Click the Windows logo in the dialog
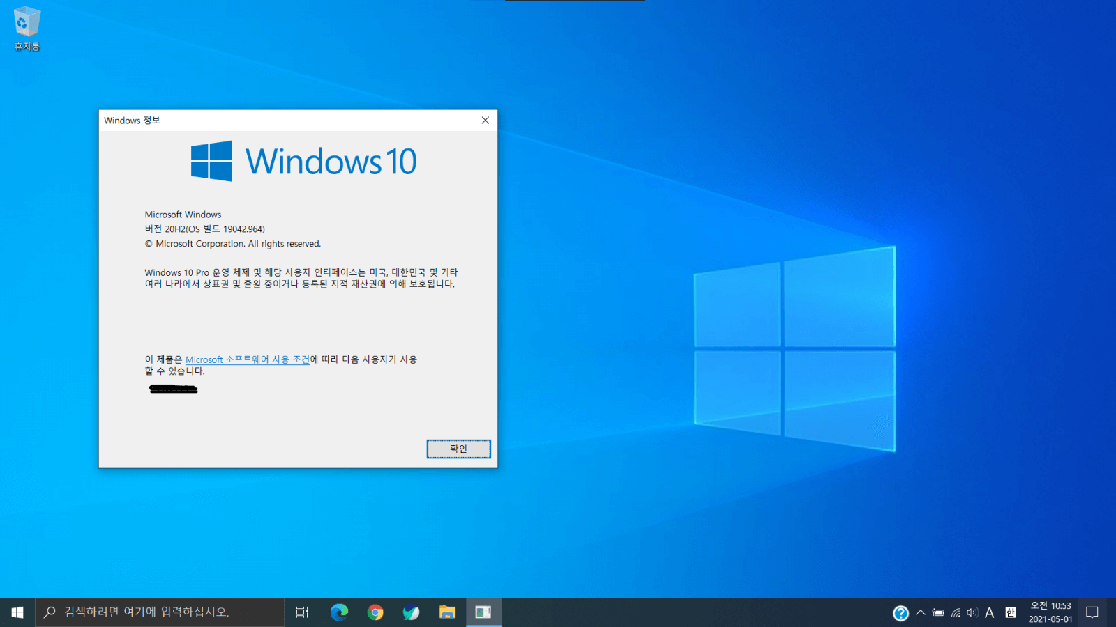The width and height of the screenshot is (1116, 627). (211, 161)
